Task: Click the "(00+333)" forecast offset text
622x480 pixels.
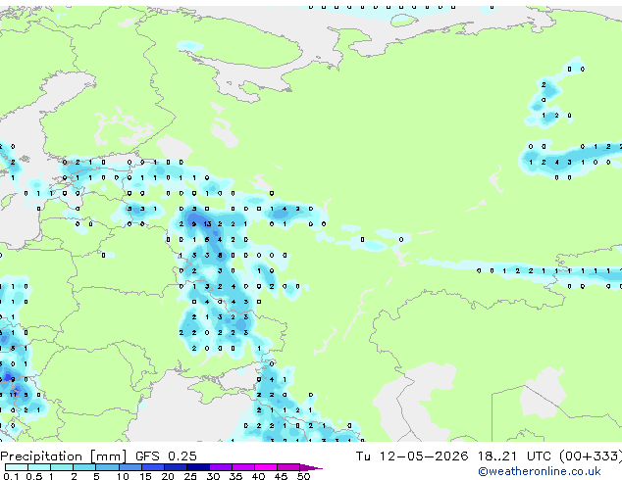Action: tap(591, 456)
